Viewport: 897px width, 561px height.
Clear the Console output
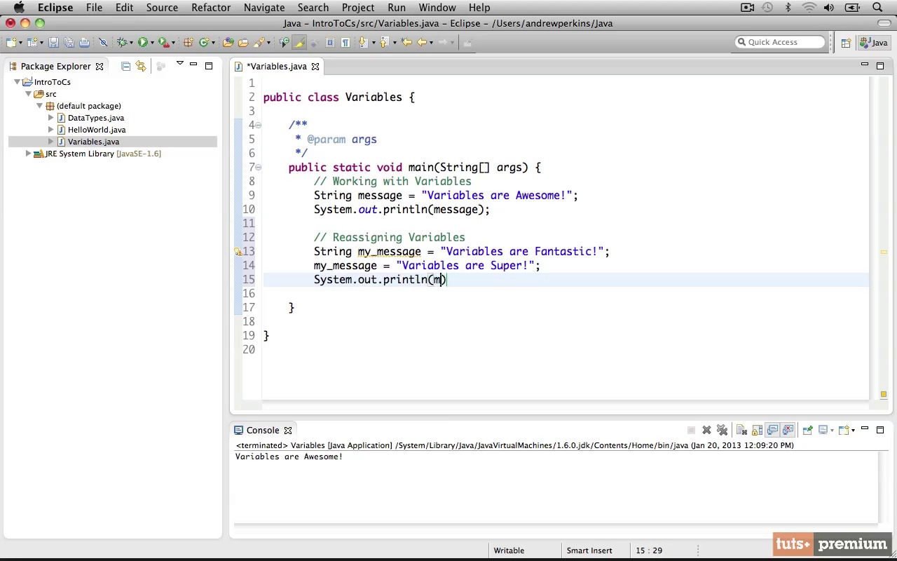click(741, 430)
